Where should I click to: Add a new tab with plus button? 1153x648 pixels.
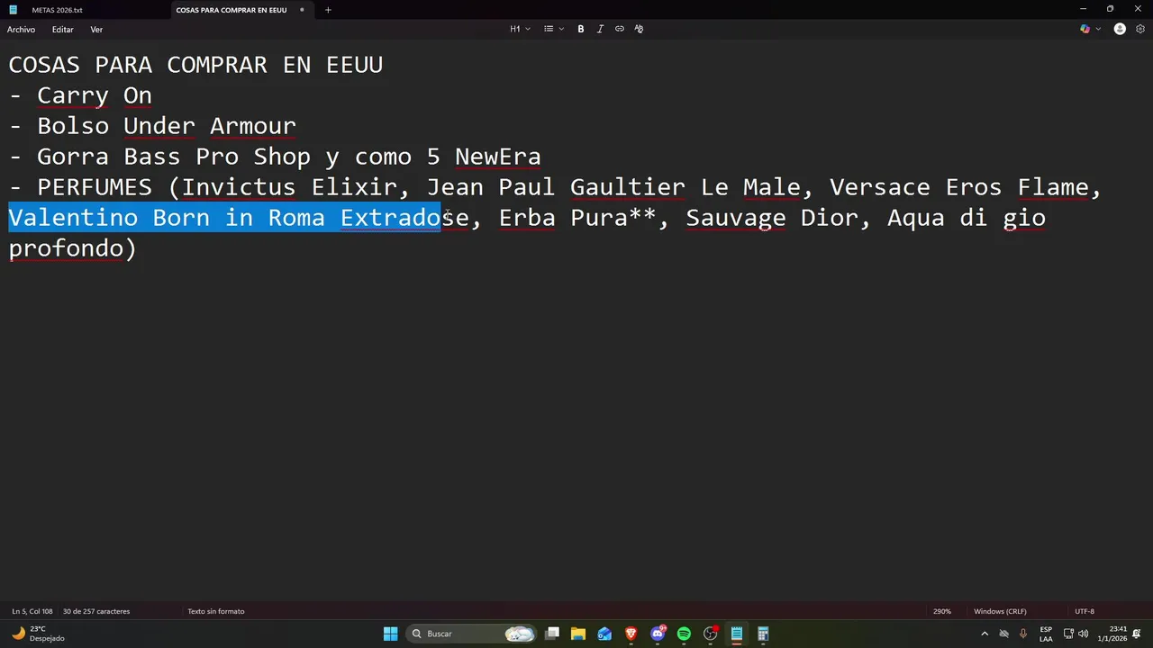tap(328, 10)
